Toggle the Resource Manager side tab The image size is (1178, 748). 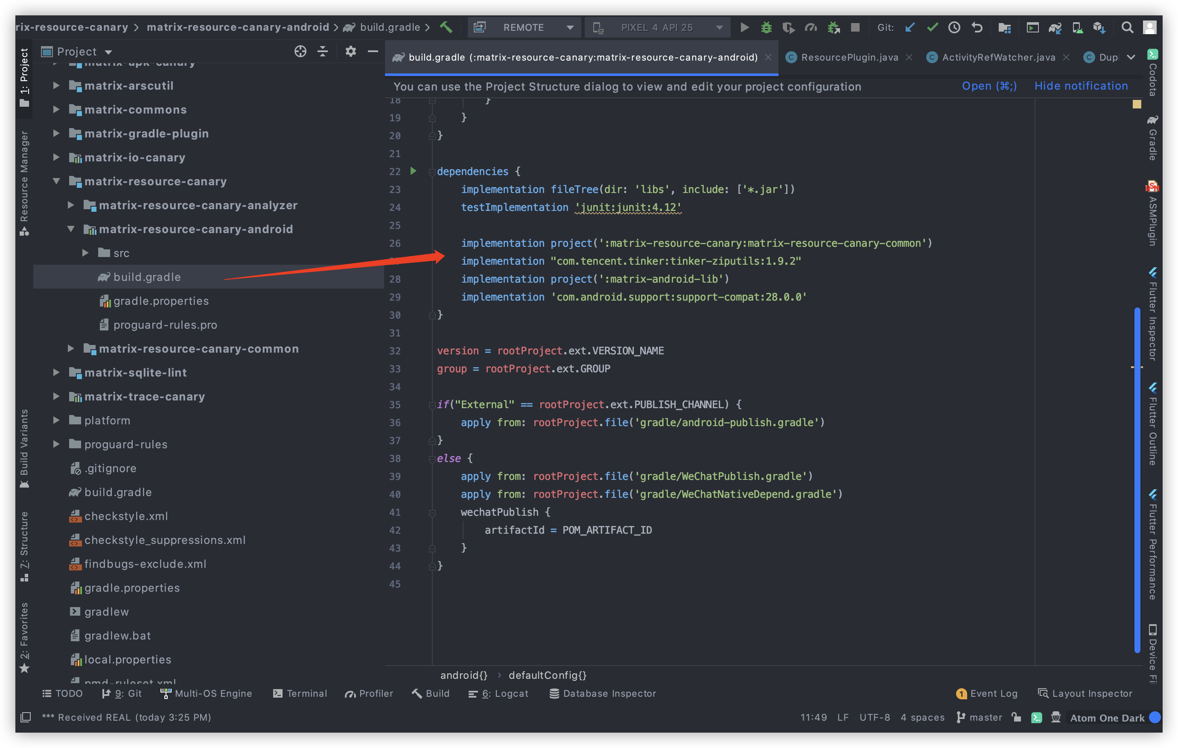(24, 183)
